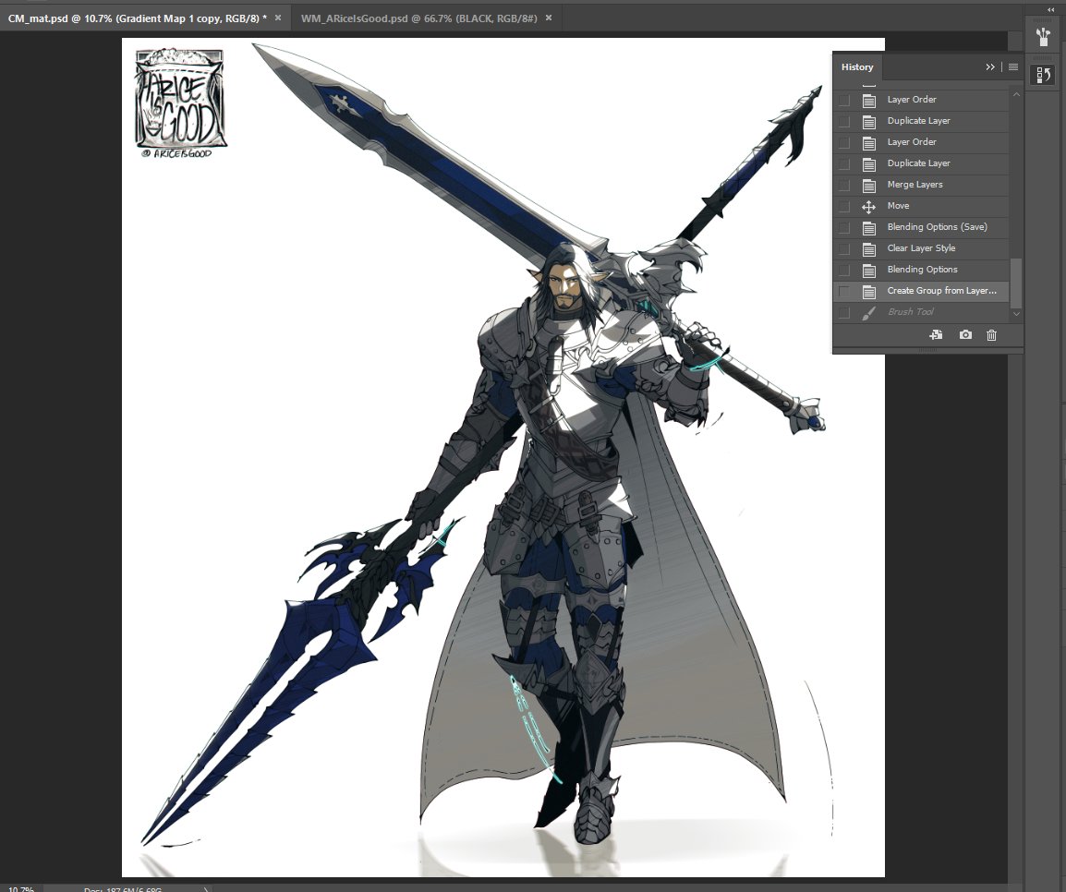Close the WM_ARiceIsGood.psd document tab
Screen dimensions: 1066x892
549,18
